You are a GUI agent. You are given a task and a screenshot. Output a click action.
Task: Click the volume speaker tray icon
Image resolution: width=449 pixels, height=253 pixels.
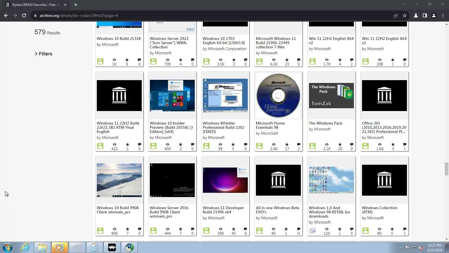pyautogui.click(x=421, y=248)
